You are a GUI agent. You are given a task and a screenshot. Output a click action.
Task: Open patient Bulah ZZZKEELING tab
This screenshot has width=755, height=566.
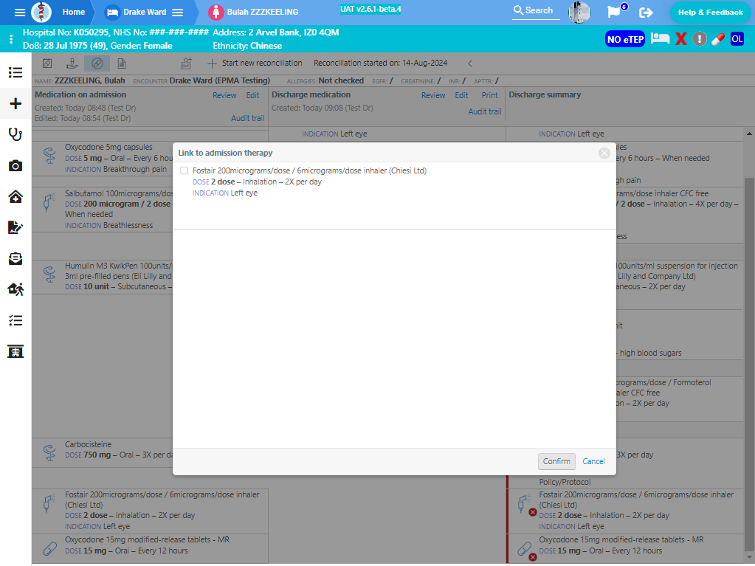253,12
